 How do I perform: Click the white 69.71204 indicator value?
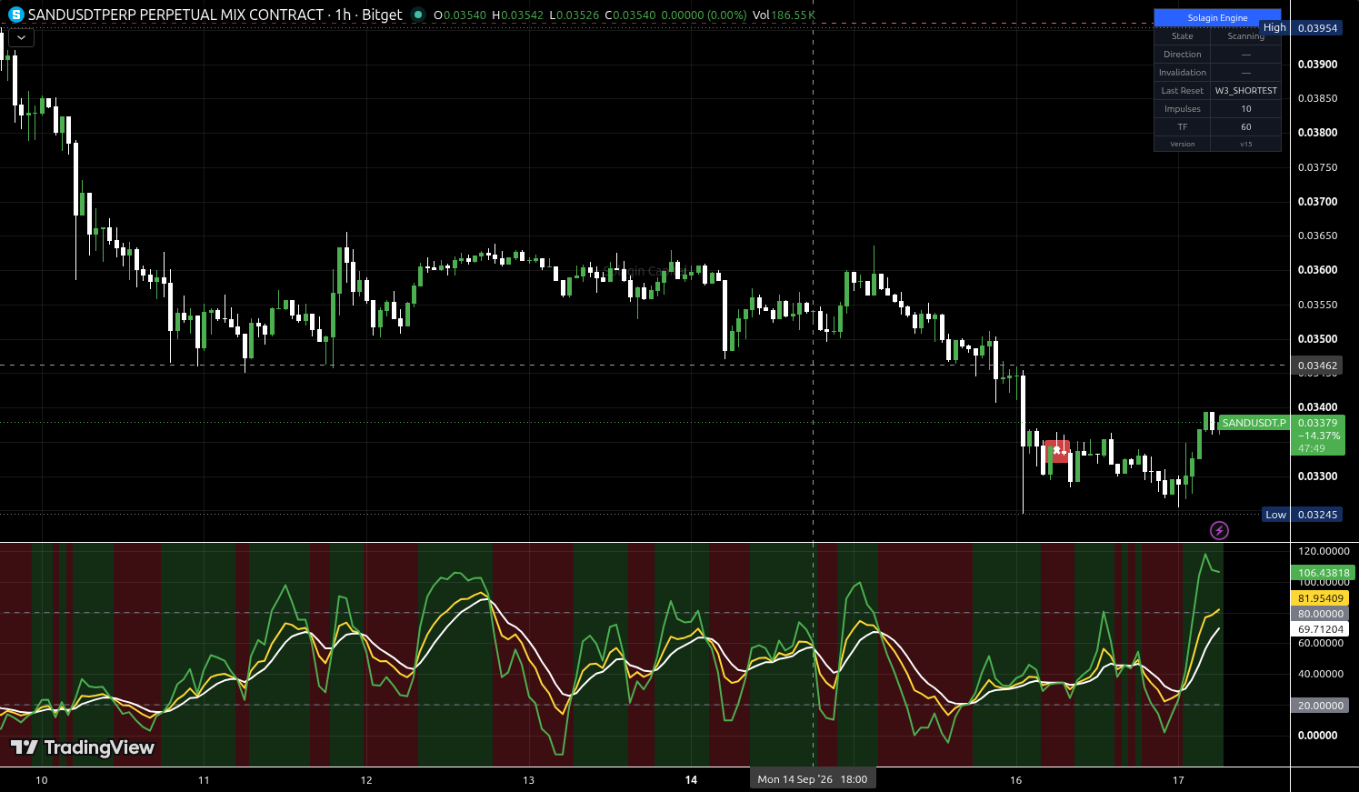(x=1319, y=629)
